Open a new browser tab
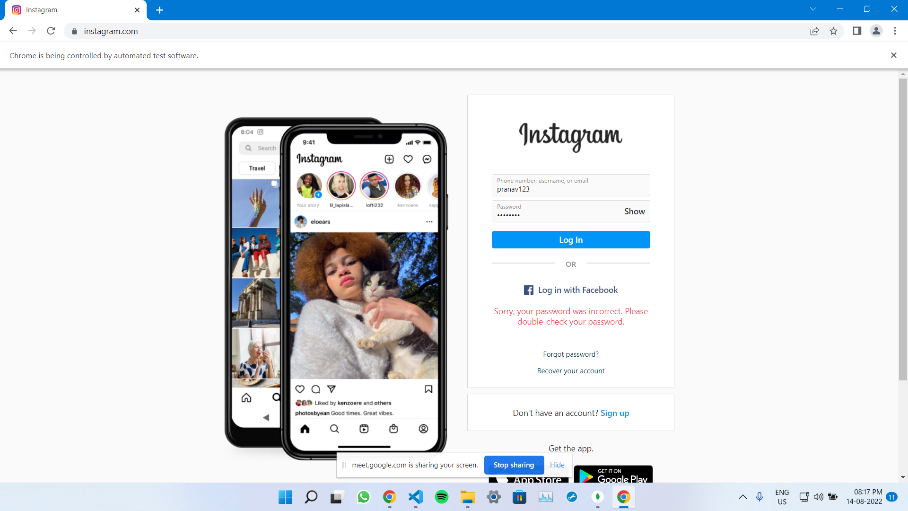This screenshot has width=908, height=511. point(160,10)
